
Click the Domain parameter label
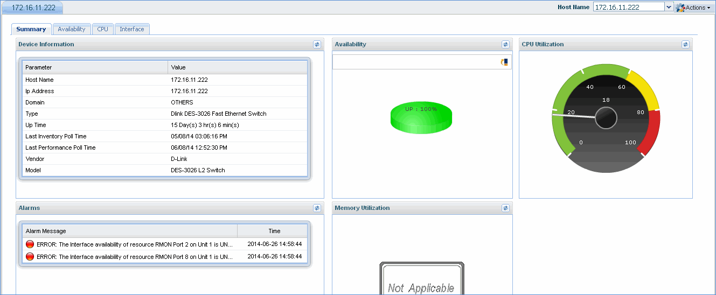[35, 102]
